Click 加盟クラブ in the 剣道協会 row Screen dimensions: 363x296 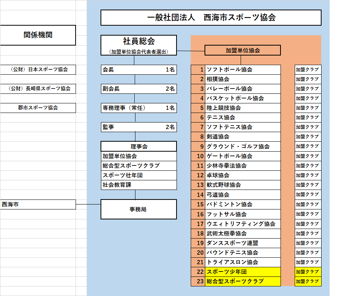coord(308,137)
